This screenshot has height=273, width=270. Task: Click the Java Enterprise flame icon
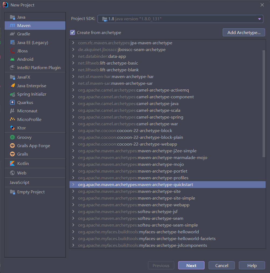(12, 86)
